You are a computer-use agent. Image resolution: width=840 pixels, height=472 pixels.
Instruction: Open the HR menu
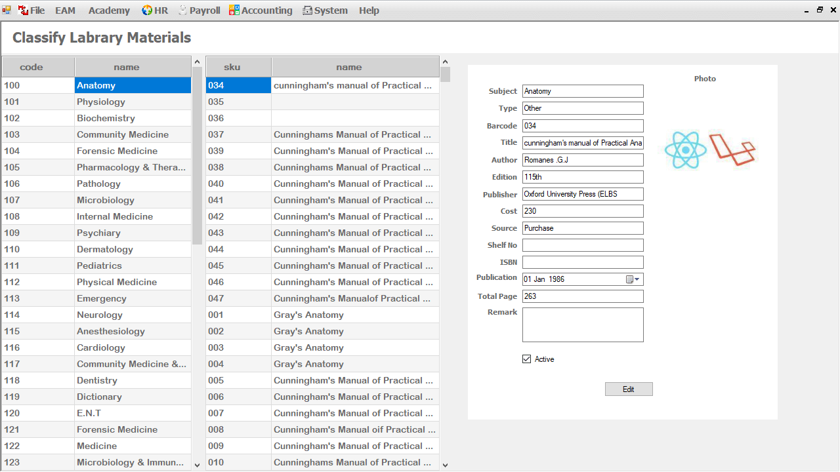[155, 10]
